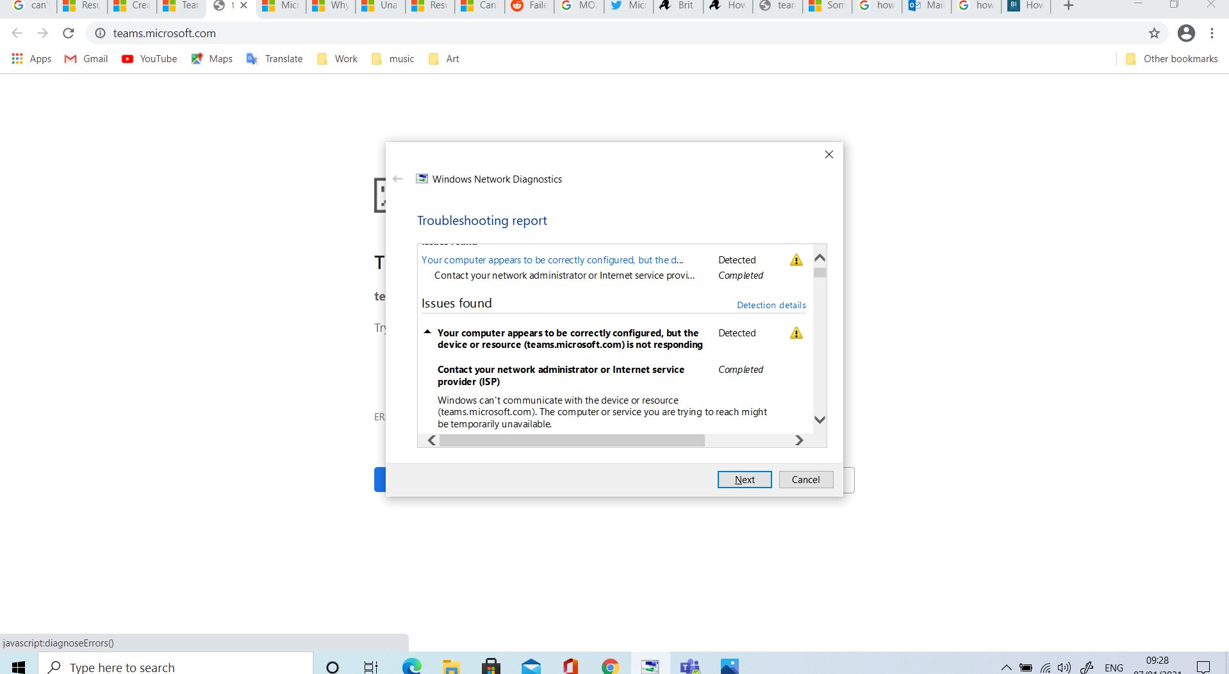Expand the Other bookmarks folder
Image resolution: width=1229 pixels, height=674 pixels.
pyautogui.click(x=1171, y=59)
